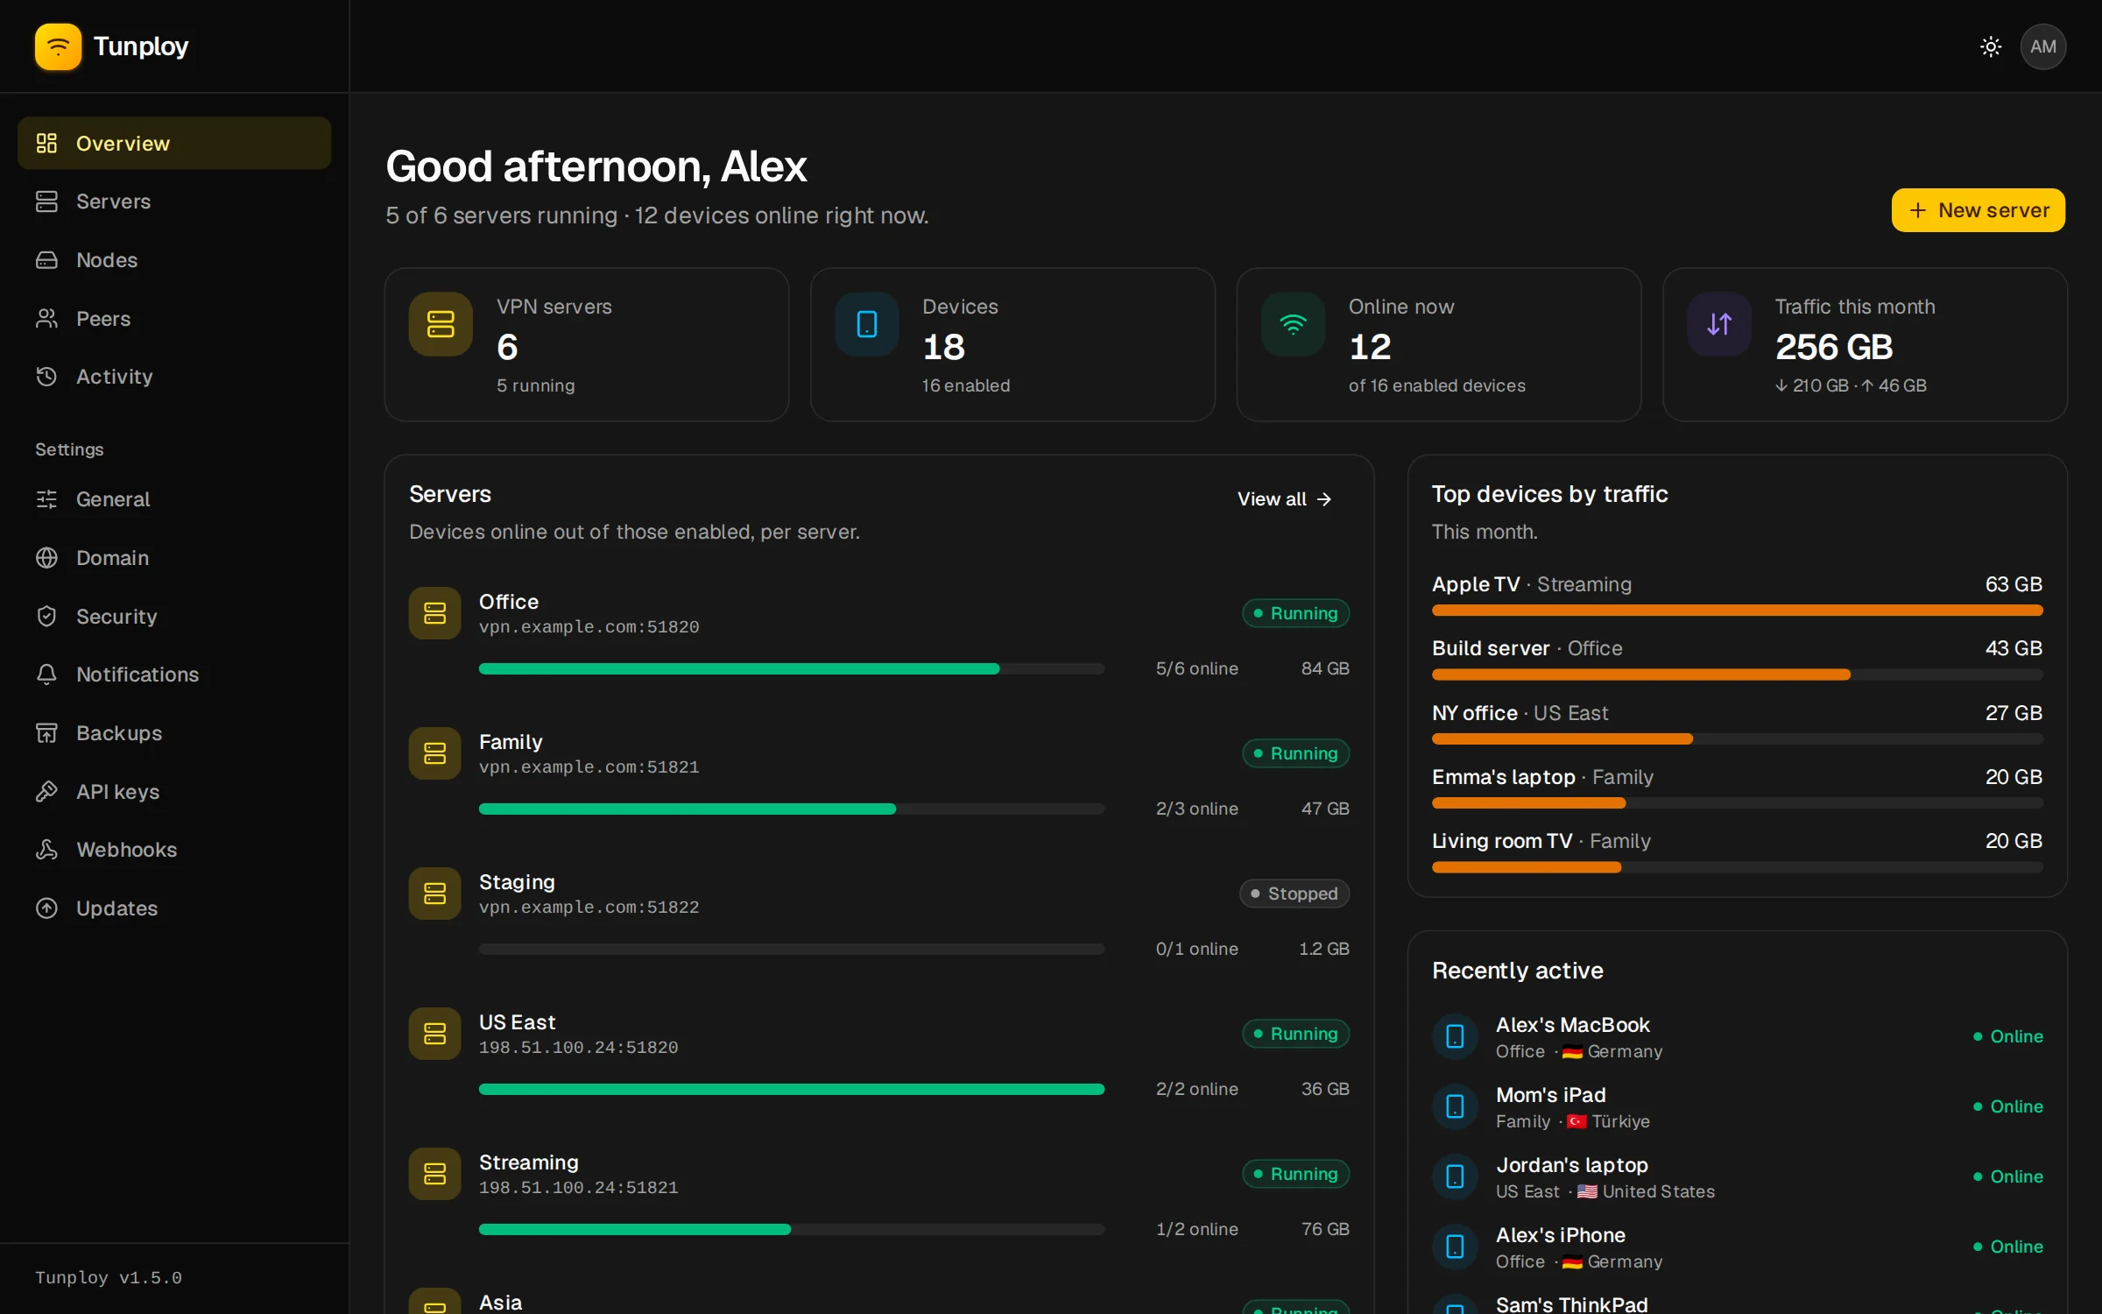
Task: Click the Tunploy wifi logo icon
Action: click(x=58, y=46)
